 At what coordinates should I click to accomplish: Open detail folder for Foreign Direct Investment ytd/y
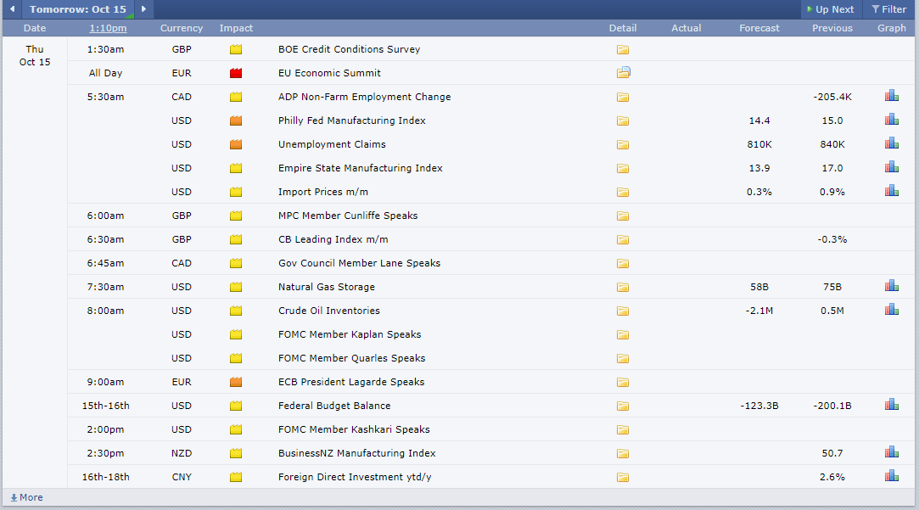[x=623, y=477]
